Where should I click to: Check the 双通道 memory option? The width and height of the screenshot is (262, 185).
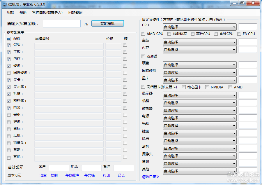(x=143, y=56)
